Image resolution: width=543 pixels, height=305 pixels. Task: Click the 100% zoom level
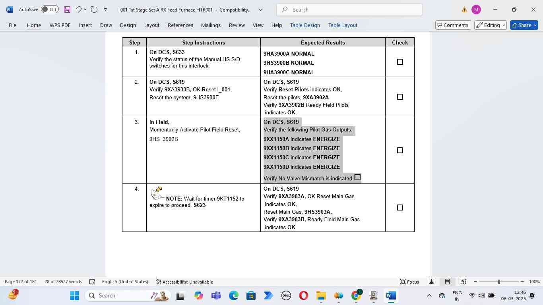coord(534,282)
